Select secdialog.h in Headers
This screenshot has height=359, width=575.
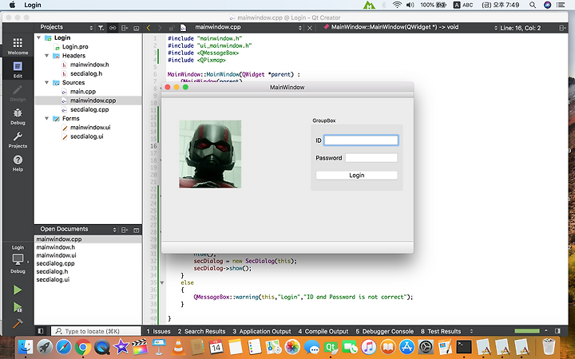pos(86,73)
